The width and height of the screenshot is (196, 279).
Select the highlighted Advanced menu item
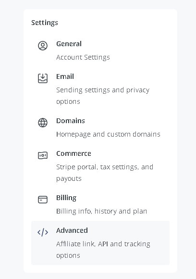point(100,243)
